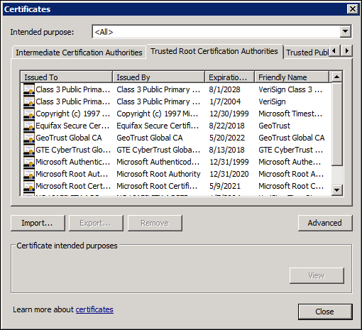The image size is (362, 330).
Task: Click the Import... button
Action: tap(38, 223)
